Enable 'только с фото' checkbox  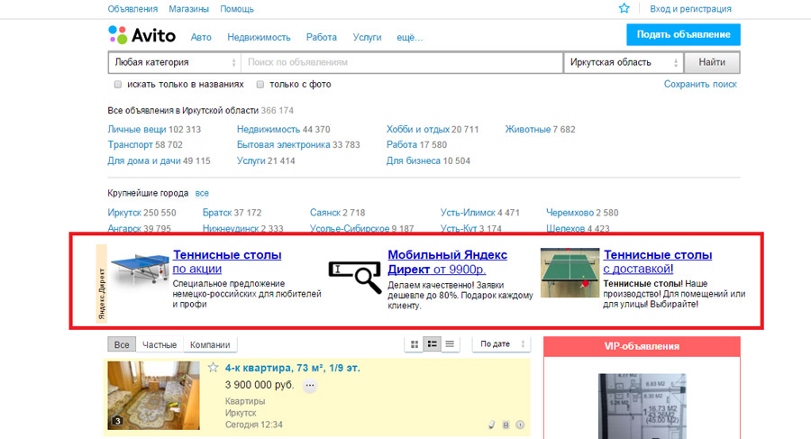click(260, 85)
